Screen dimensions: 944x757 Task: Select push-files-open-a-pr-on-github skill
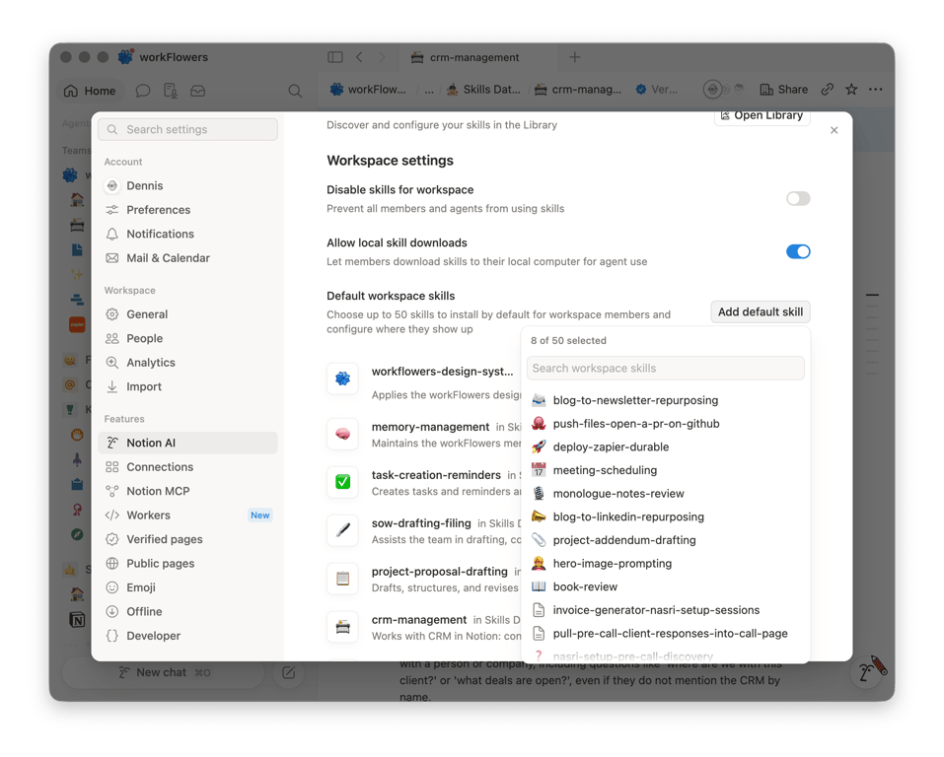[665, 424]
